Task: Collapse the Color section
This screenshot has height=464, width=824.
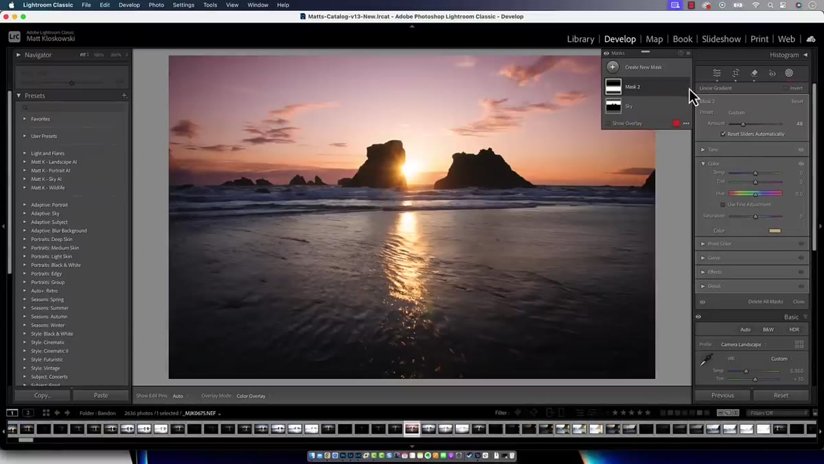Action: [x=703, y=163]
